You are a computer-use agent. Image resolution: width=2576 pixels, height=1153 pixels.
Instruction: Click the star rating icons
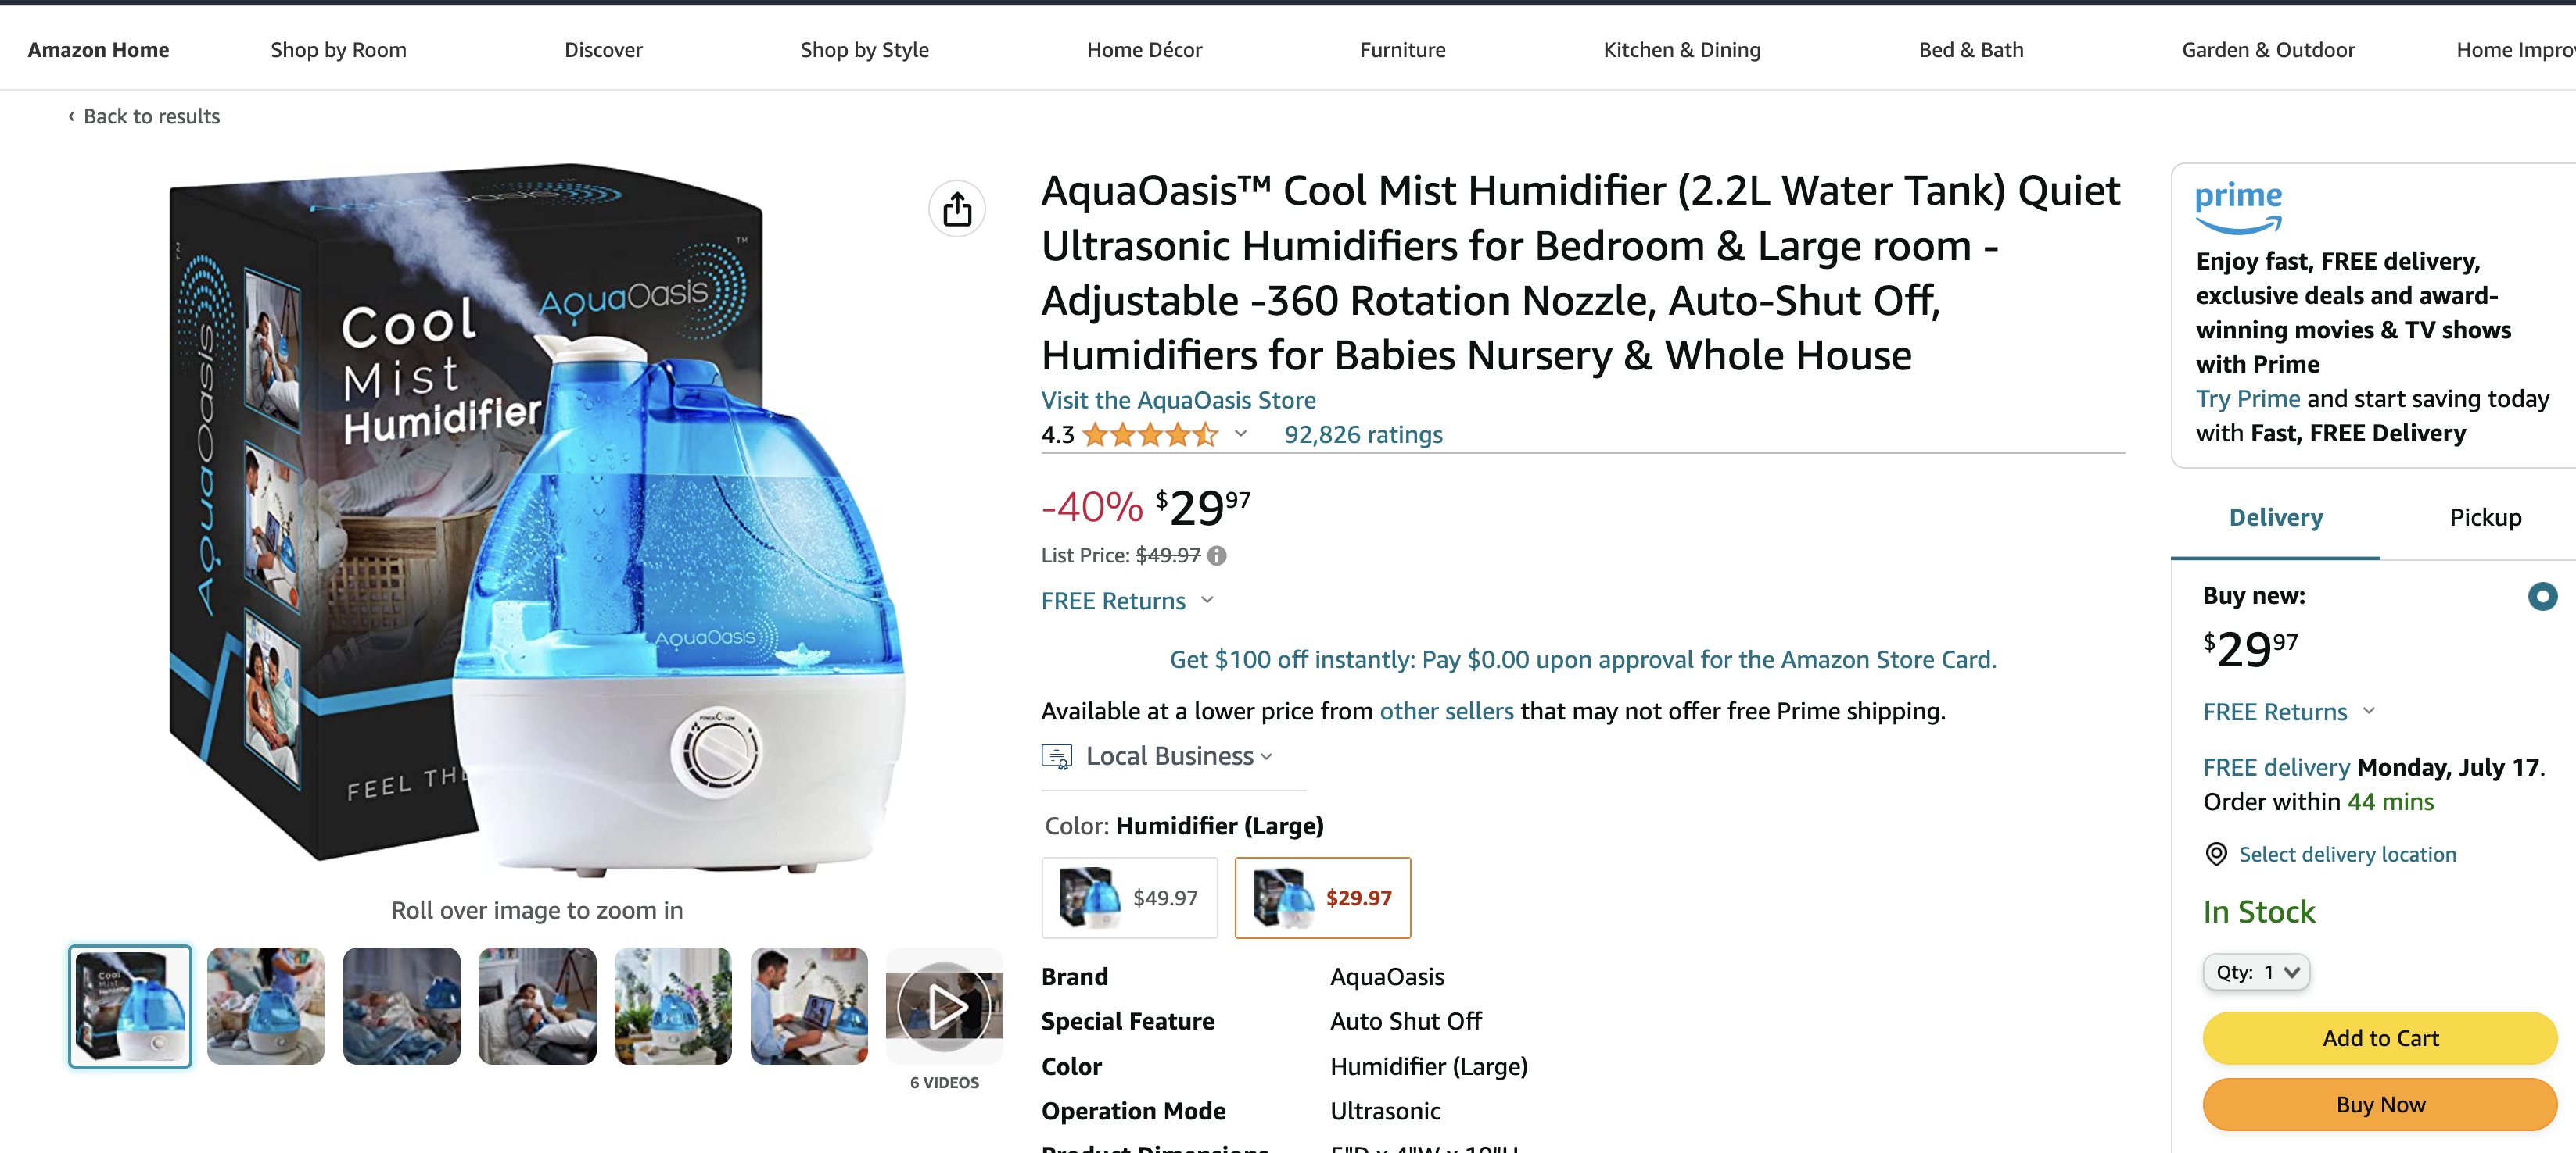[x=1150, y=434]
